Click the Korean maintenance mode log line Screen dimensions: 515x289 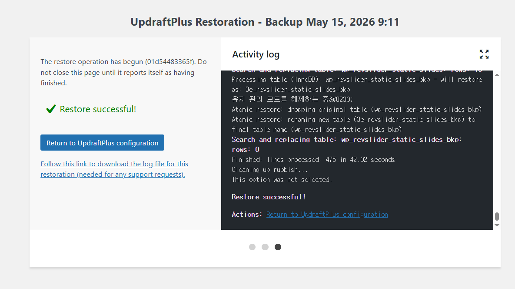[292, 99]
